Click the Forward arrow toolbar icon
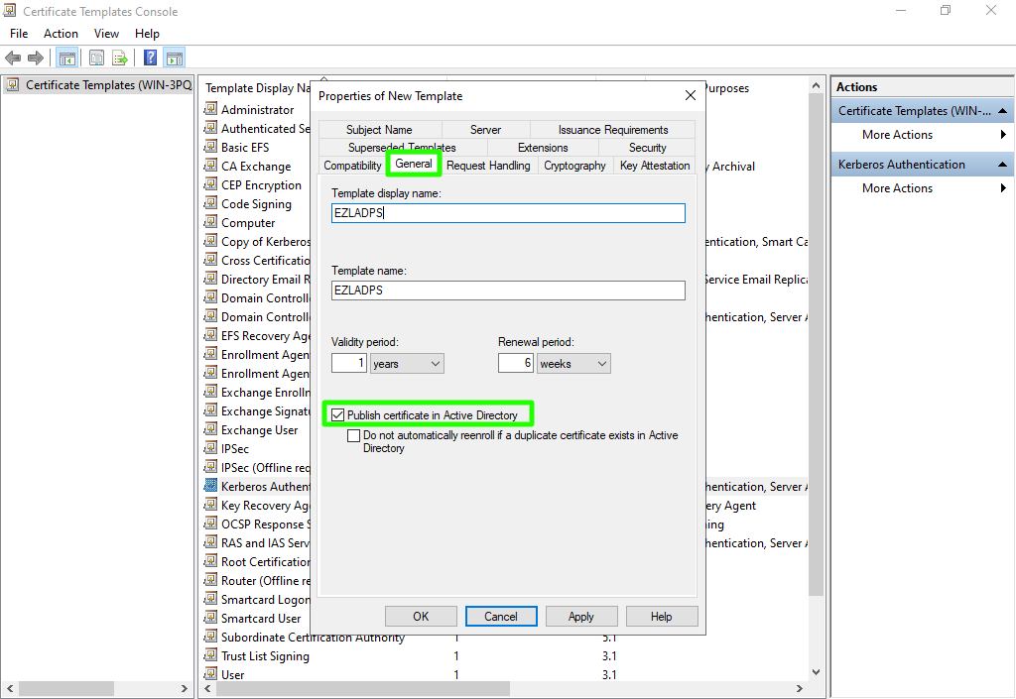The height and width of the screenshot is (699, 1016). pos(36,58)
